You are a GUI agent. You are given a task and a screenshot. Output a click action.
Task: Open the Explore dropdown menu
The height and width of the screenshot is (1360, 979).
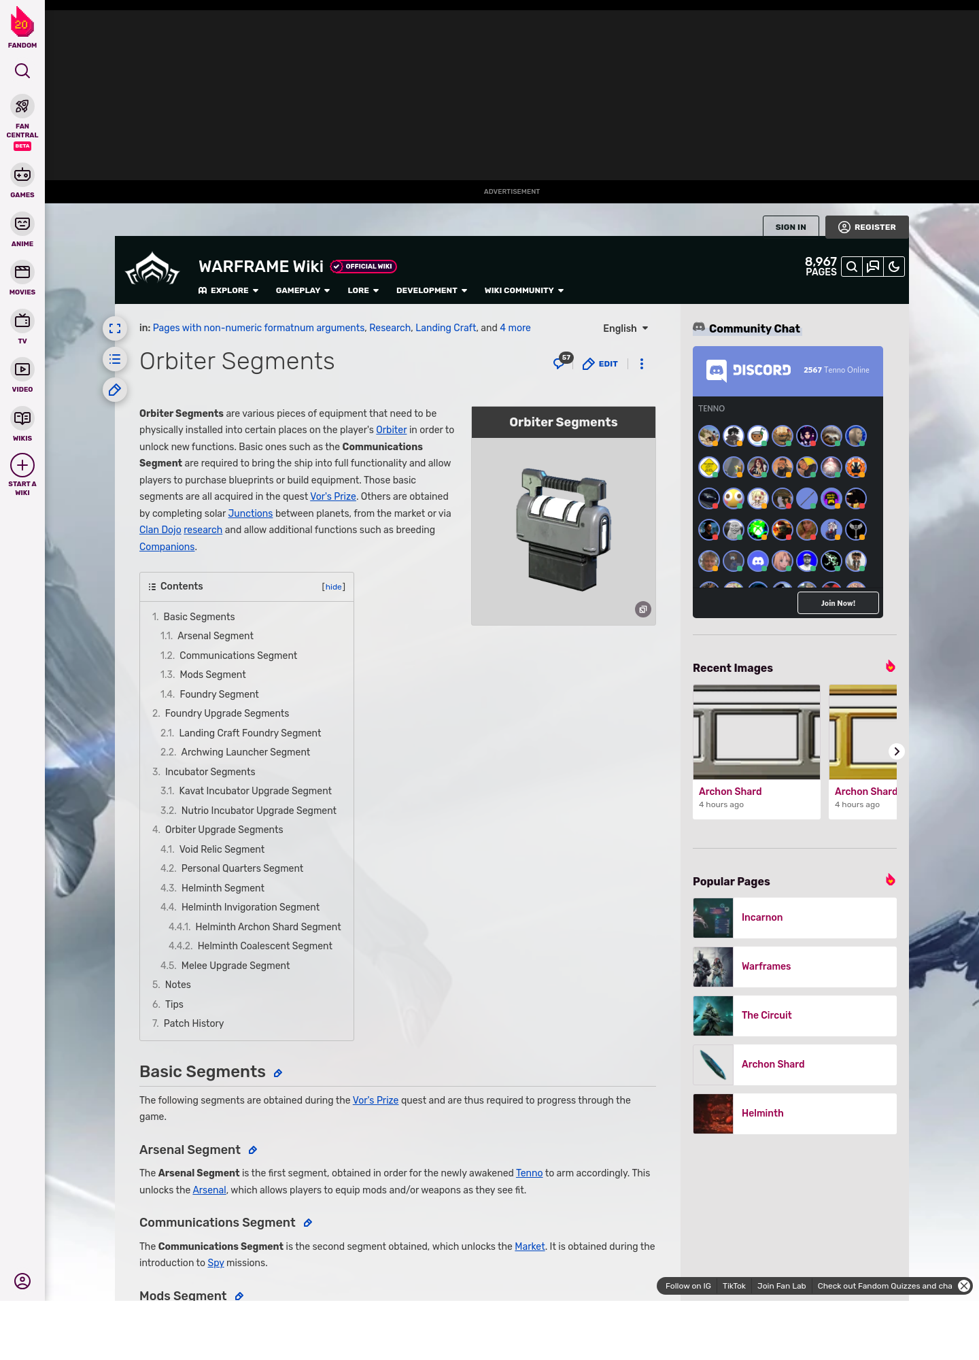[228, 290]
